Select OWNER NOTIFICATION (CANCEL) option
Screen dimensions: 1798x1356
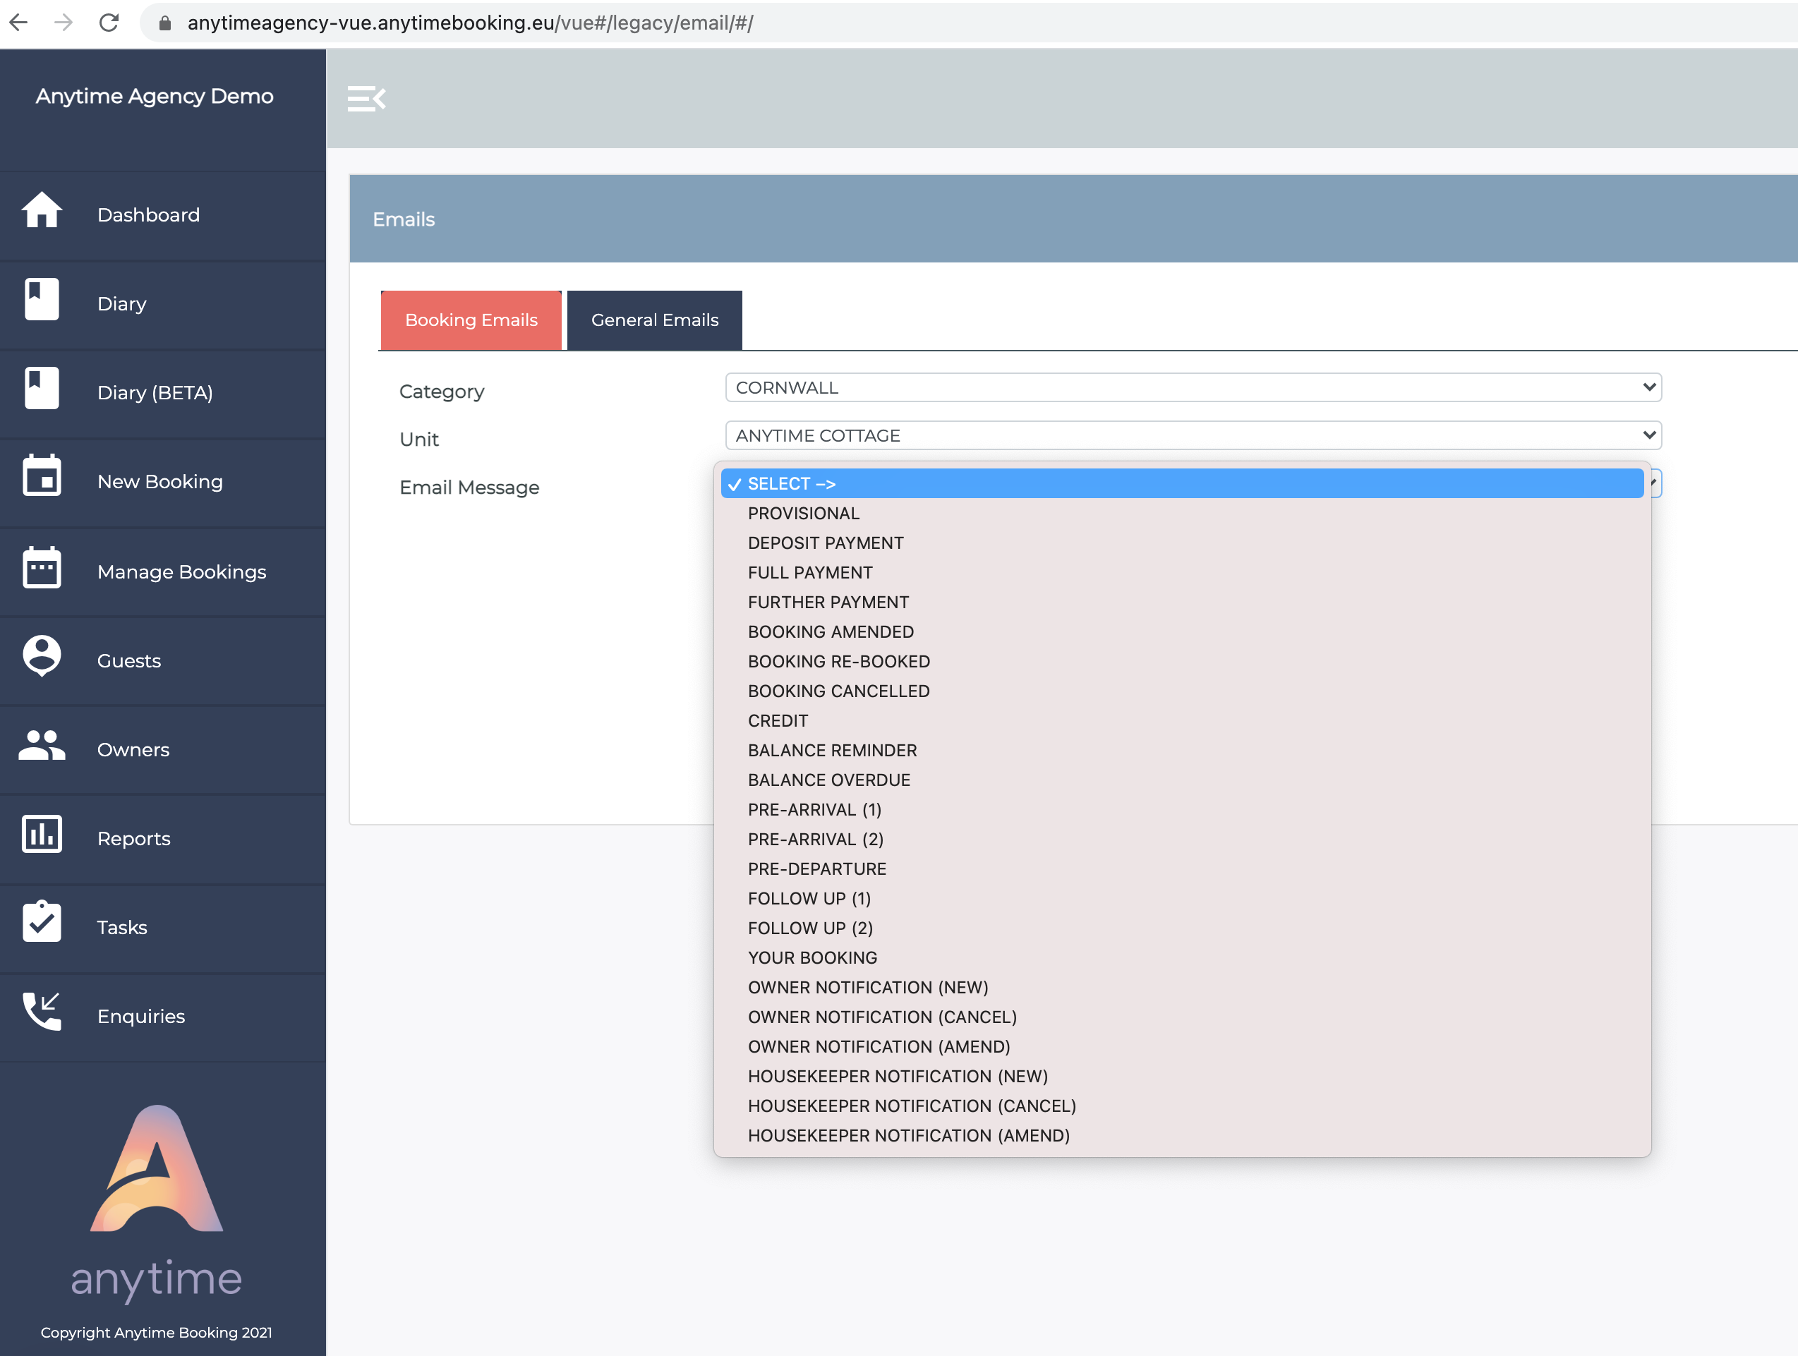1182,1018
